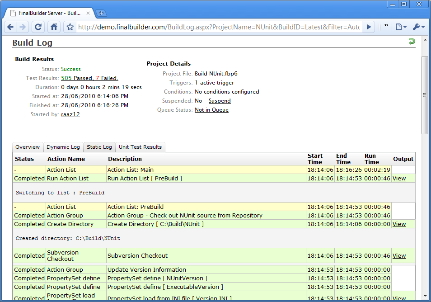Click the Build Log heading
The image size is (431, 302).
[x=33, y=42]
